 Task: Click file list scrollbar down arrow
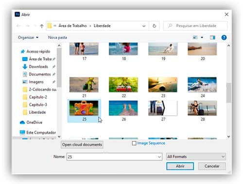[228, 137]
